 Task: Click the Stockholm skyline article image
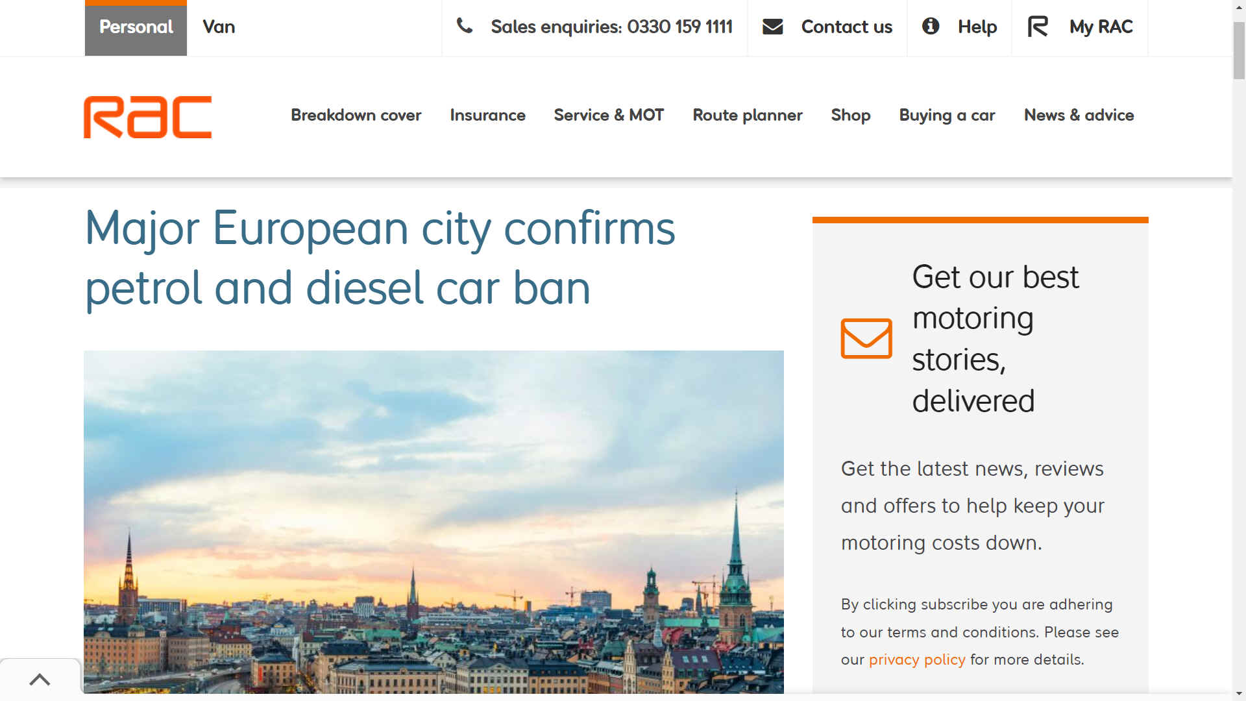point(434,522)
